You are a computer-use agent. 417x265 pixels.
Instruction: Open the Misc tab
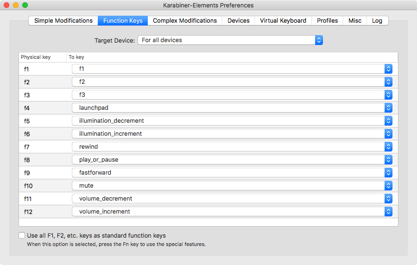point(355,21)
